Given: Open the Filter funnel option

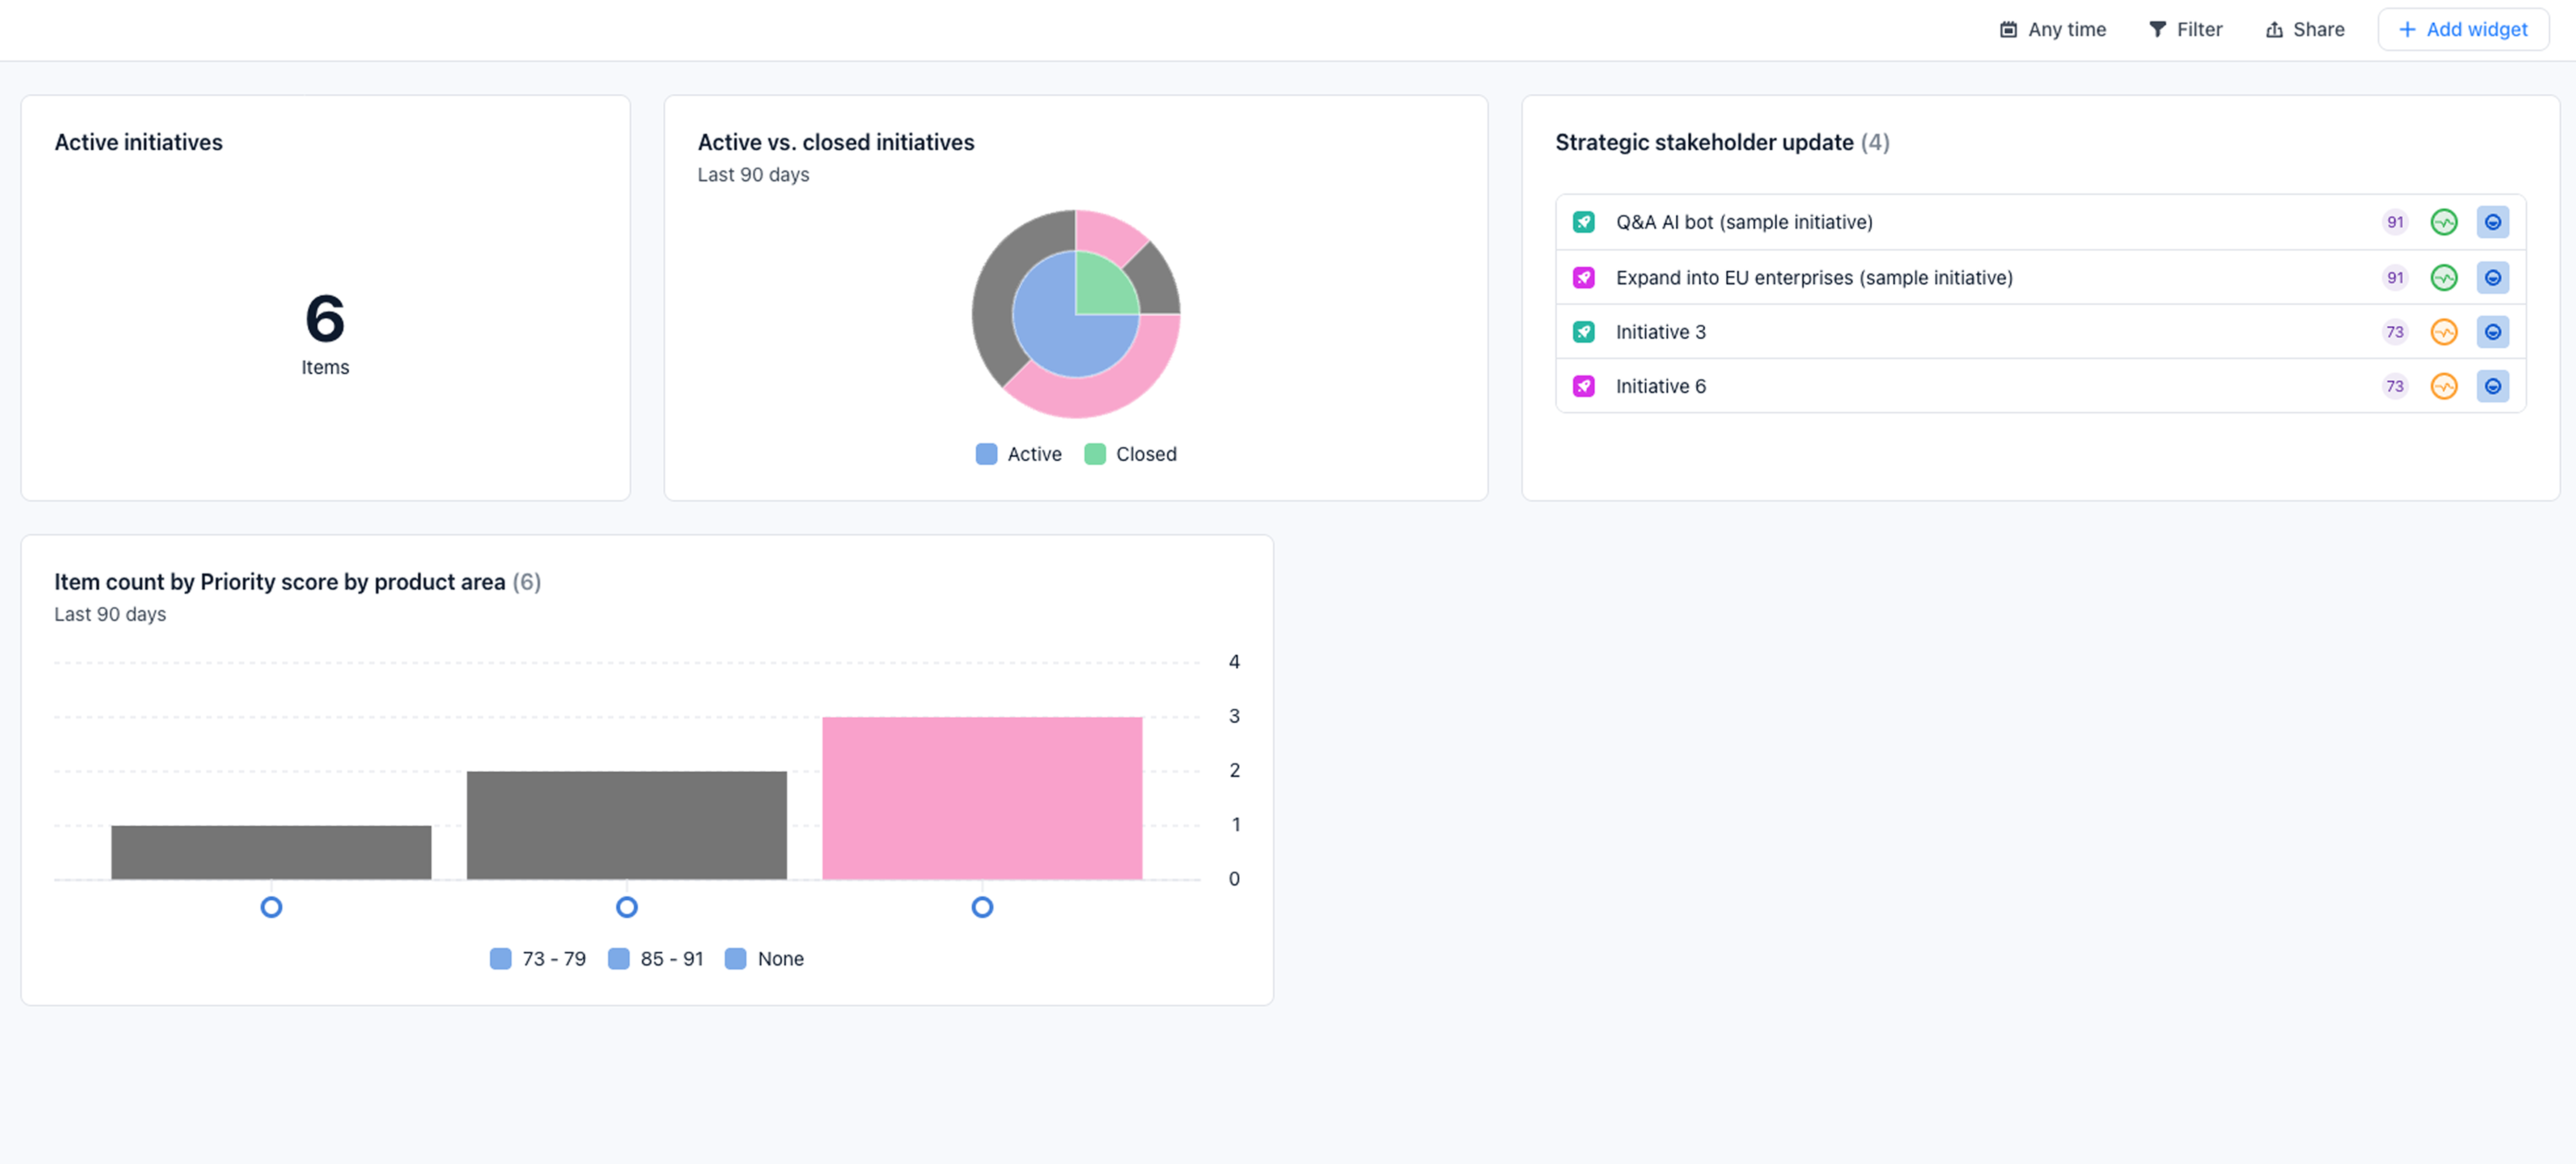Looking at the screenshot, I should coord(2185,30).
